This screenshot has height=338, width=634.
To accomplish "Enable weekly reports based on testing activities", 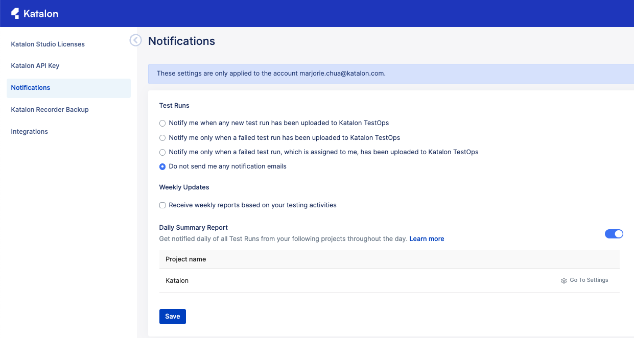I will click(x=162, y=205).
